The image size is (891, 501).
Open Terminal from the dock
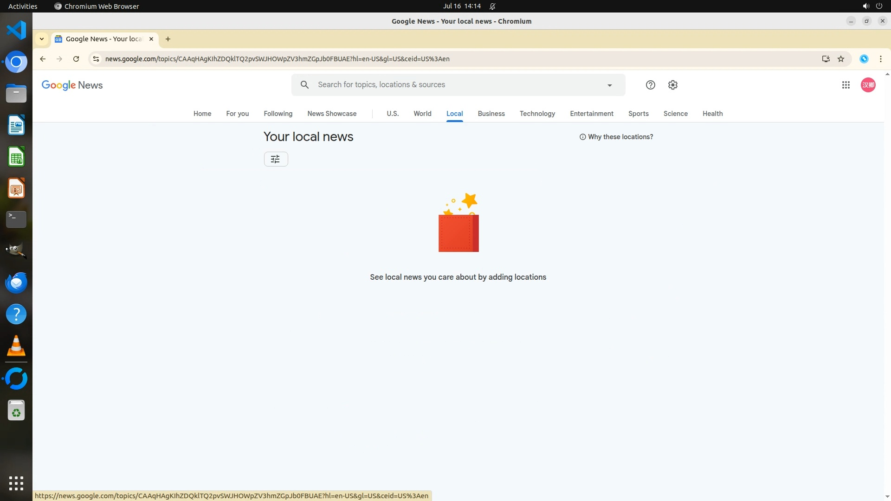tap(16, 219)
